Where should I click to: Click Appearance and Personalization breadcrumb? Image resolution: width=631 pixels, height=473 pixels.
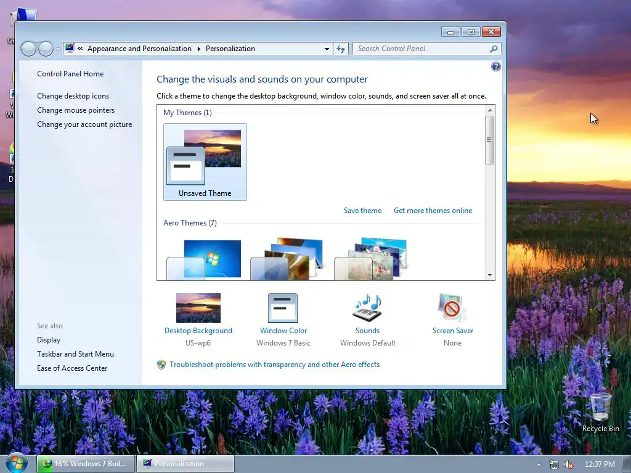tap(139, 49)
